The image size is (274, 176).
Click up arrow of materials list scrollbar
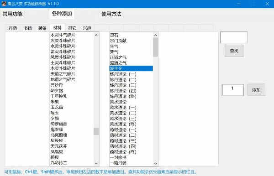tap(96, 35)
